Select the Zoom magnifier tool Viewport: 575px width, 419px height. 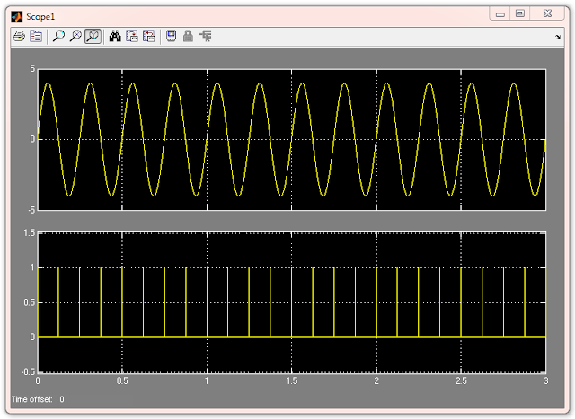[58, 36]
